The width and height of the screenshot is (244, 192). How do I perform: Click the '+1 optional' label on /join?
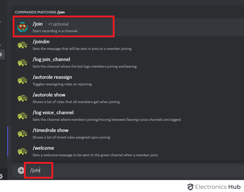pyautogui.click(x=58, y=24)
